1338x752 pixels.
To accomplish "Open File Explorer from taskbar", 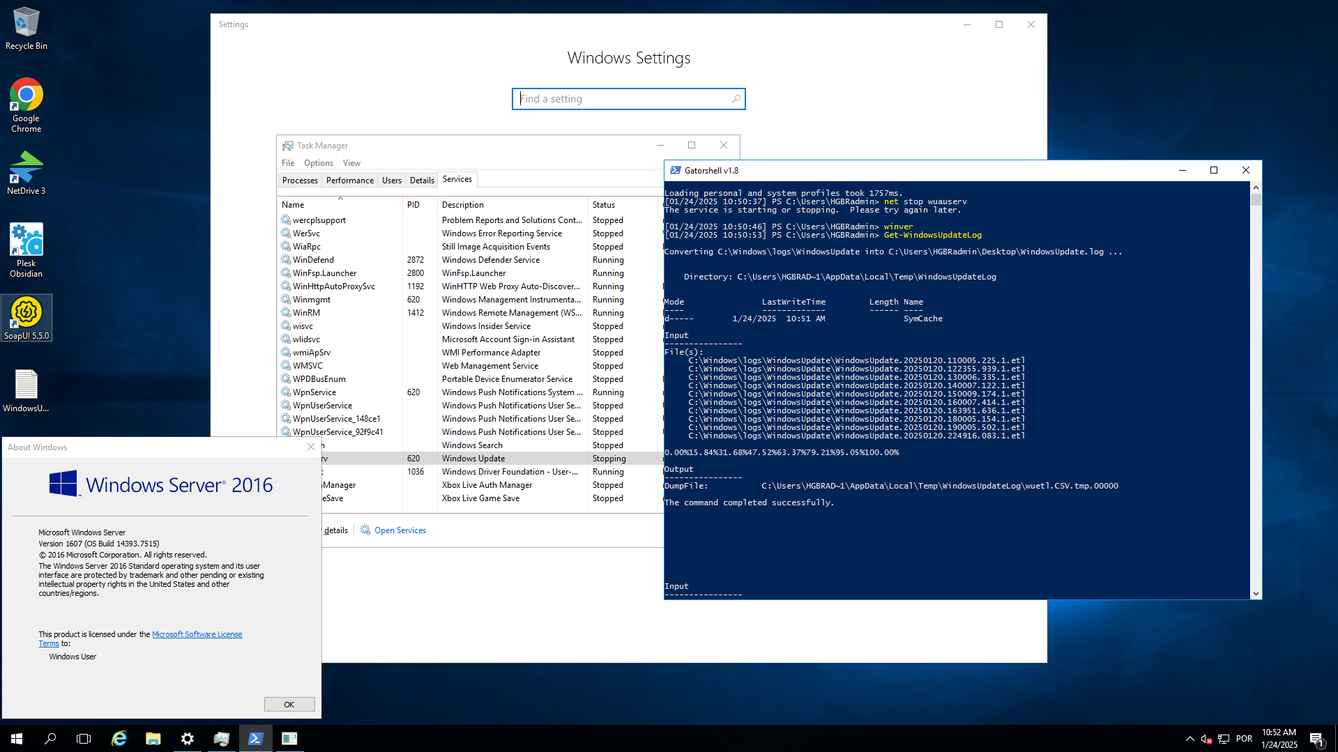I will click(x=153, y=739).
